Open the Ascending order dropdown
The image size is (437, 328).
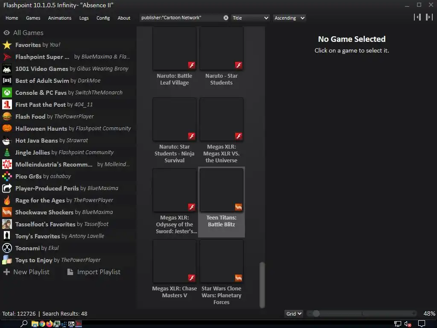click(x=289, y=18)
